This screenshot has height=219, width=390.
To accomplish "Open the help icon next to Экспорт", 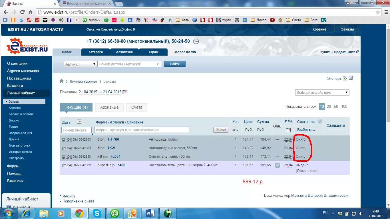I will [351, 78].
